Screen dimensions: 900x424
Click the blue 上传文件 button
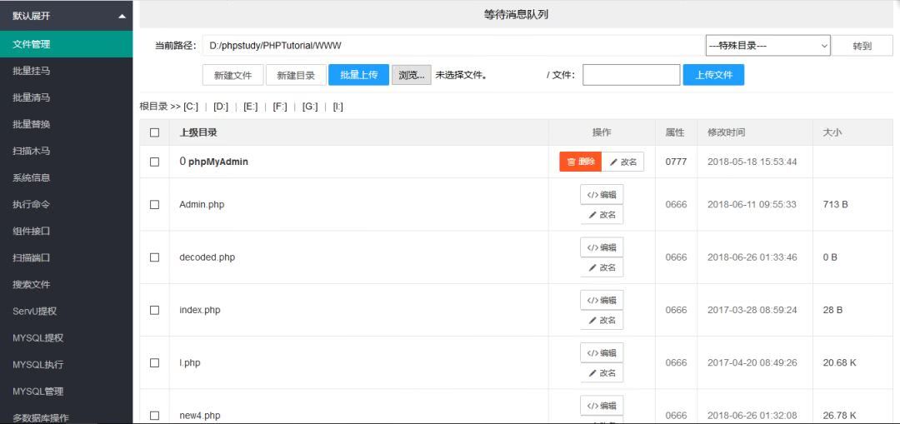713,75
